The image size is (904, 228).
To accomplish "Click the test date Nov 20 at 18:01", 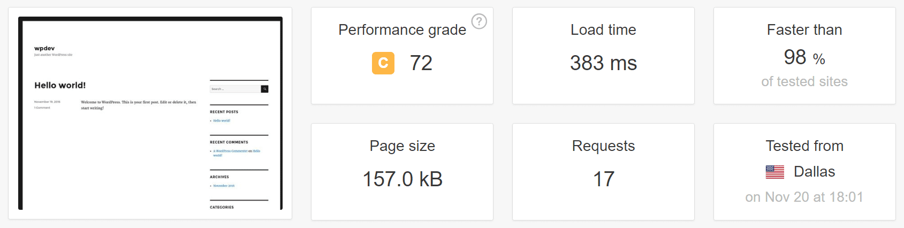I will (804, 197).
